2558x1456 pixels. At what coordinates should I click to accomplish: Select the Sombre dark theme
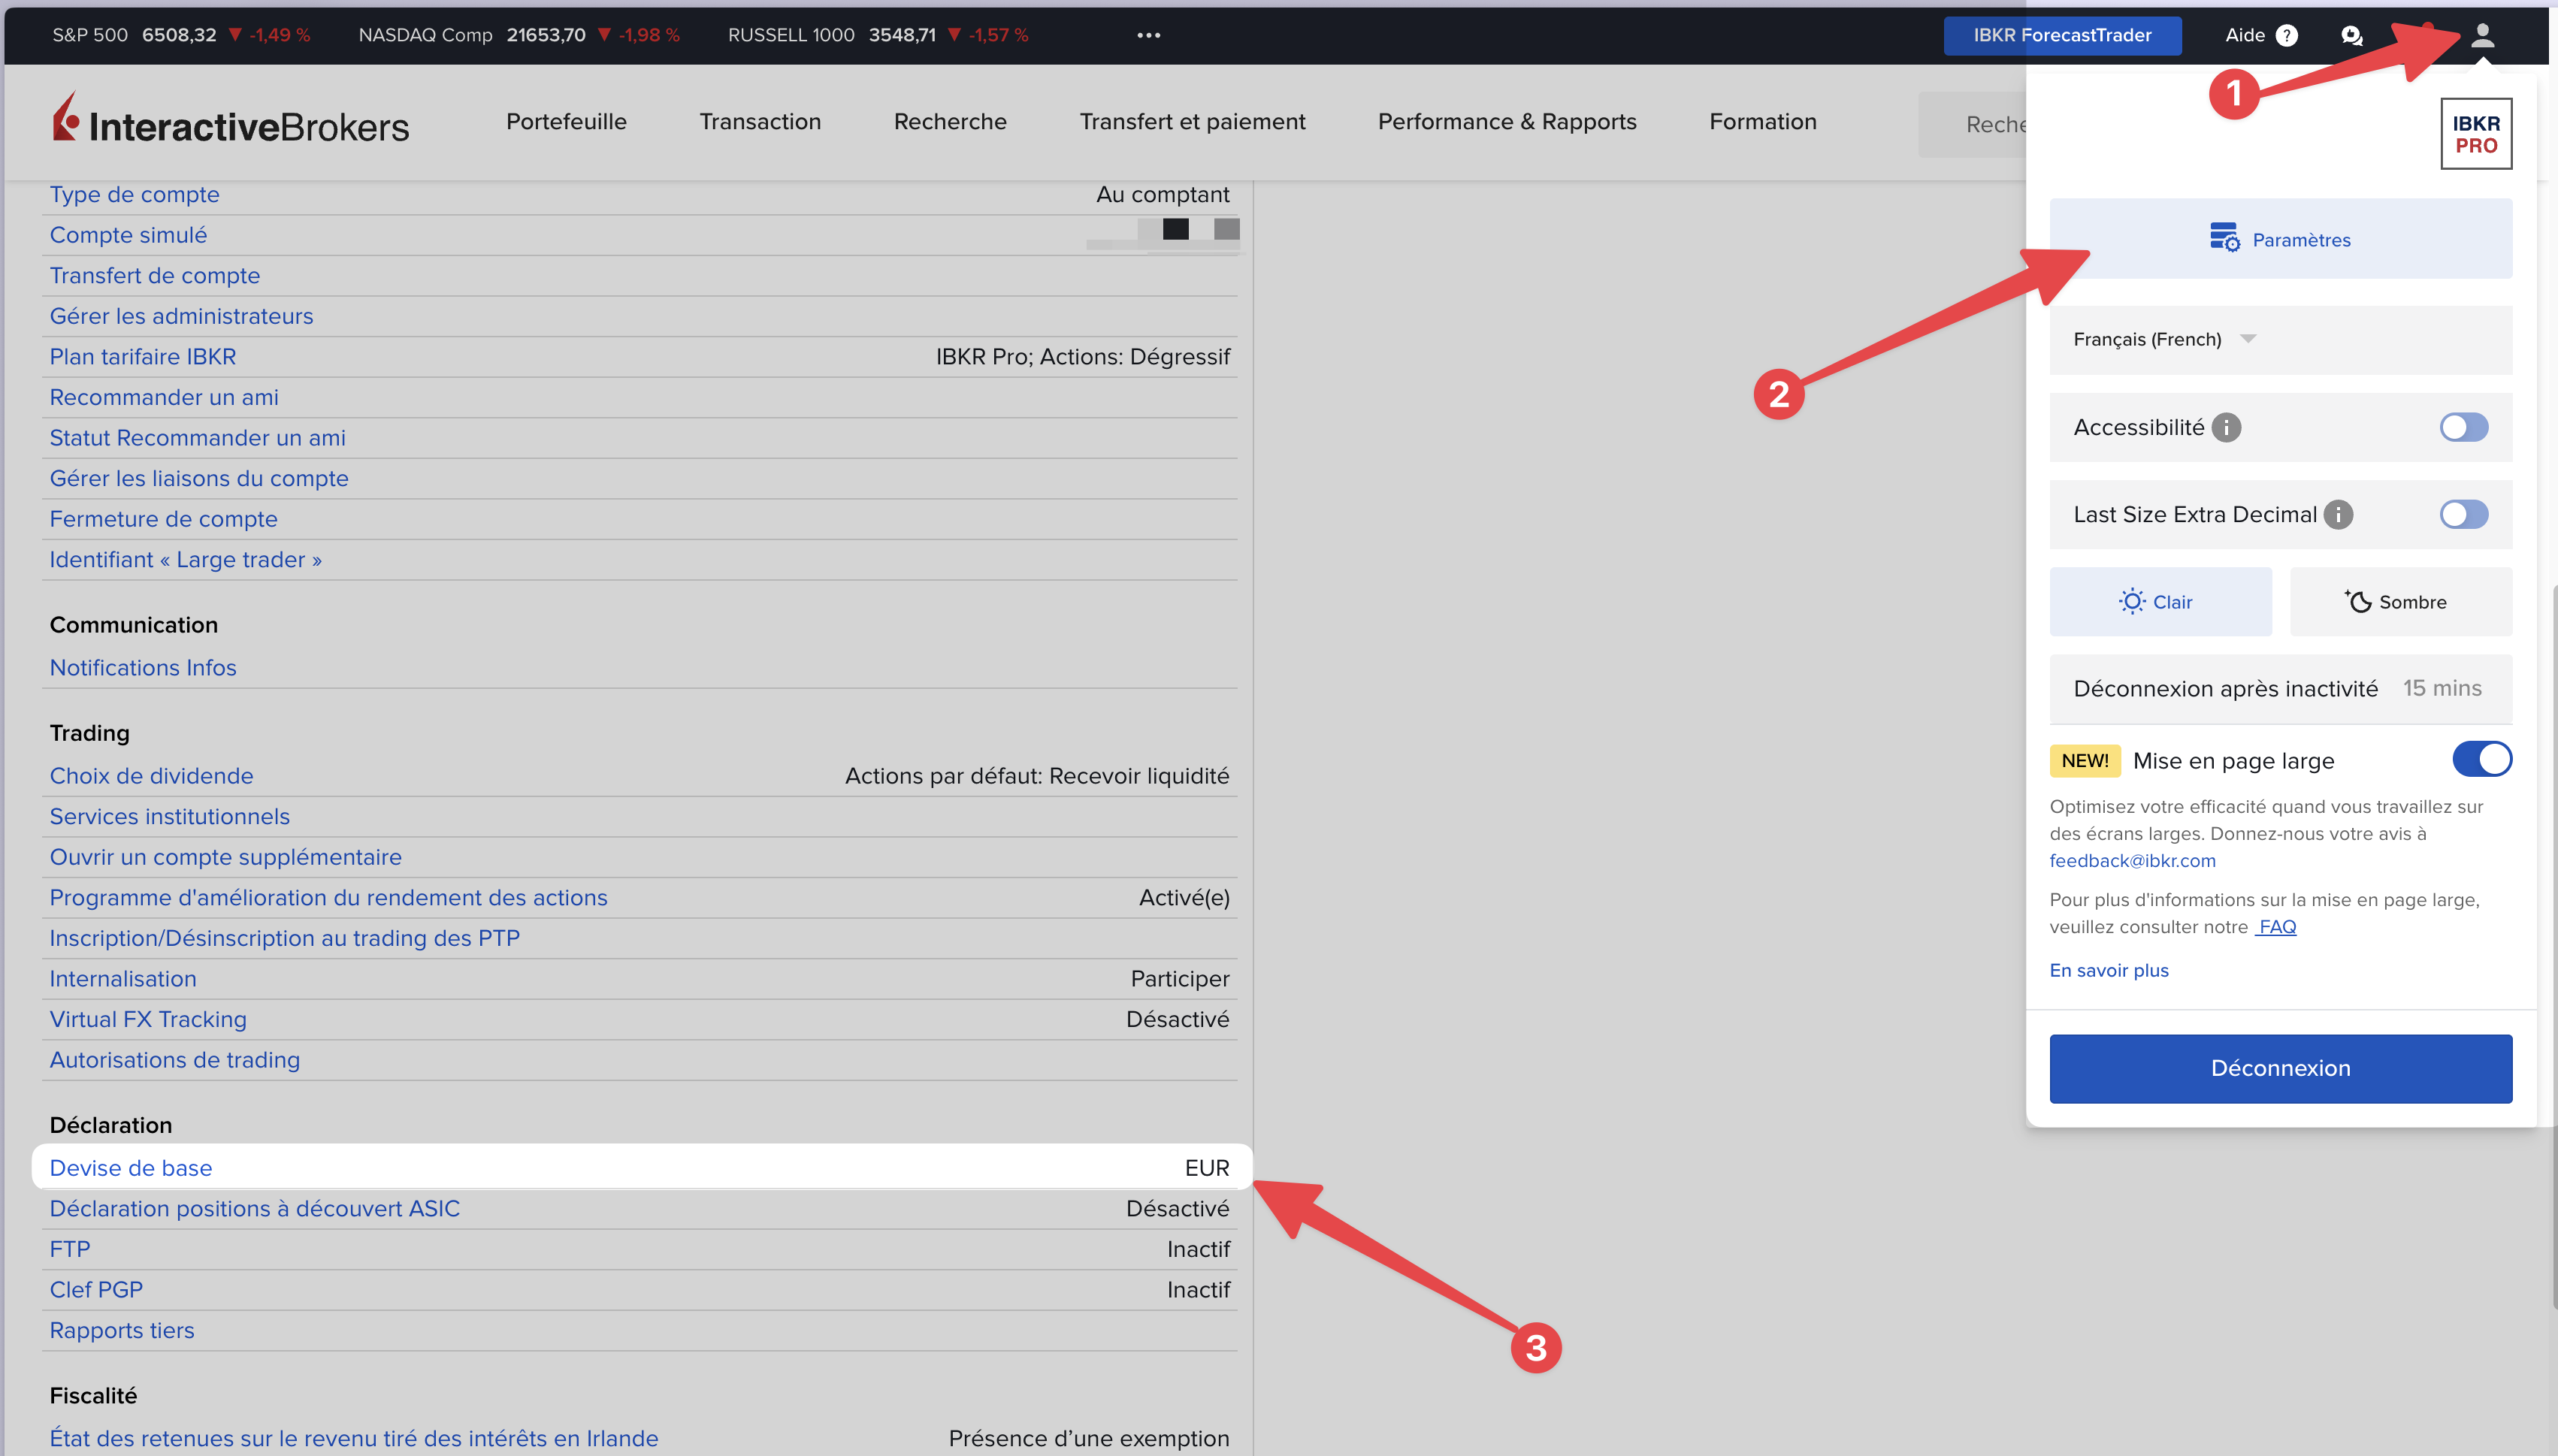2400,602
